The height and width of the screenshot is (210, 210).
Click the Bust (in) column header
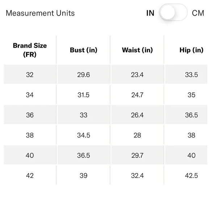click(84, 50)
